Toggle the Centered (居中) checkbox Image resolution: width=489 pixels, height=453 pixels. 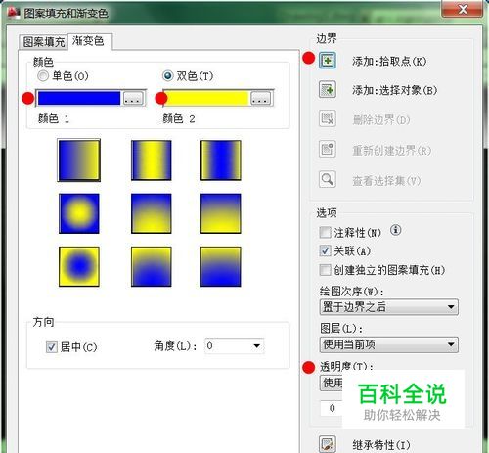coord(52,347)
